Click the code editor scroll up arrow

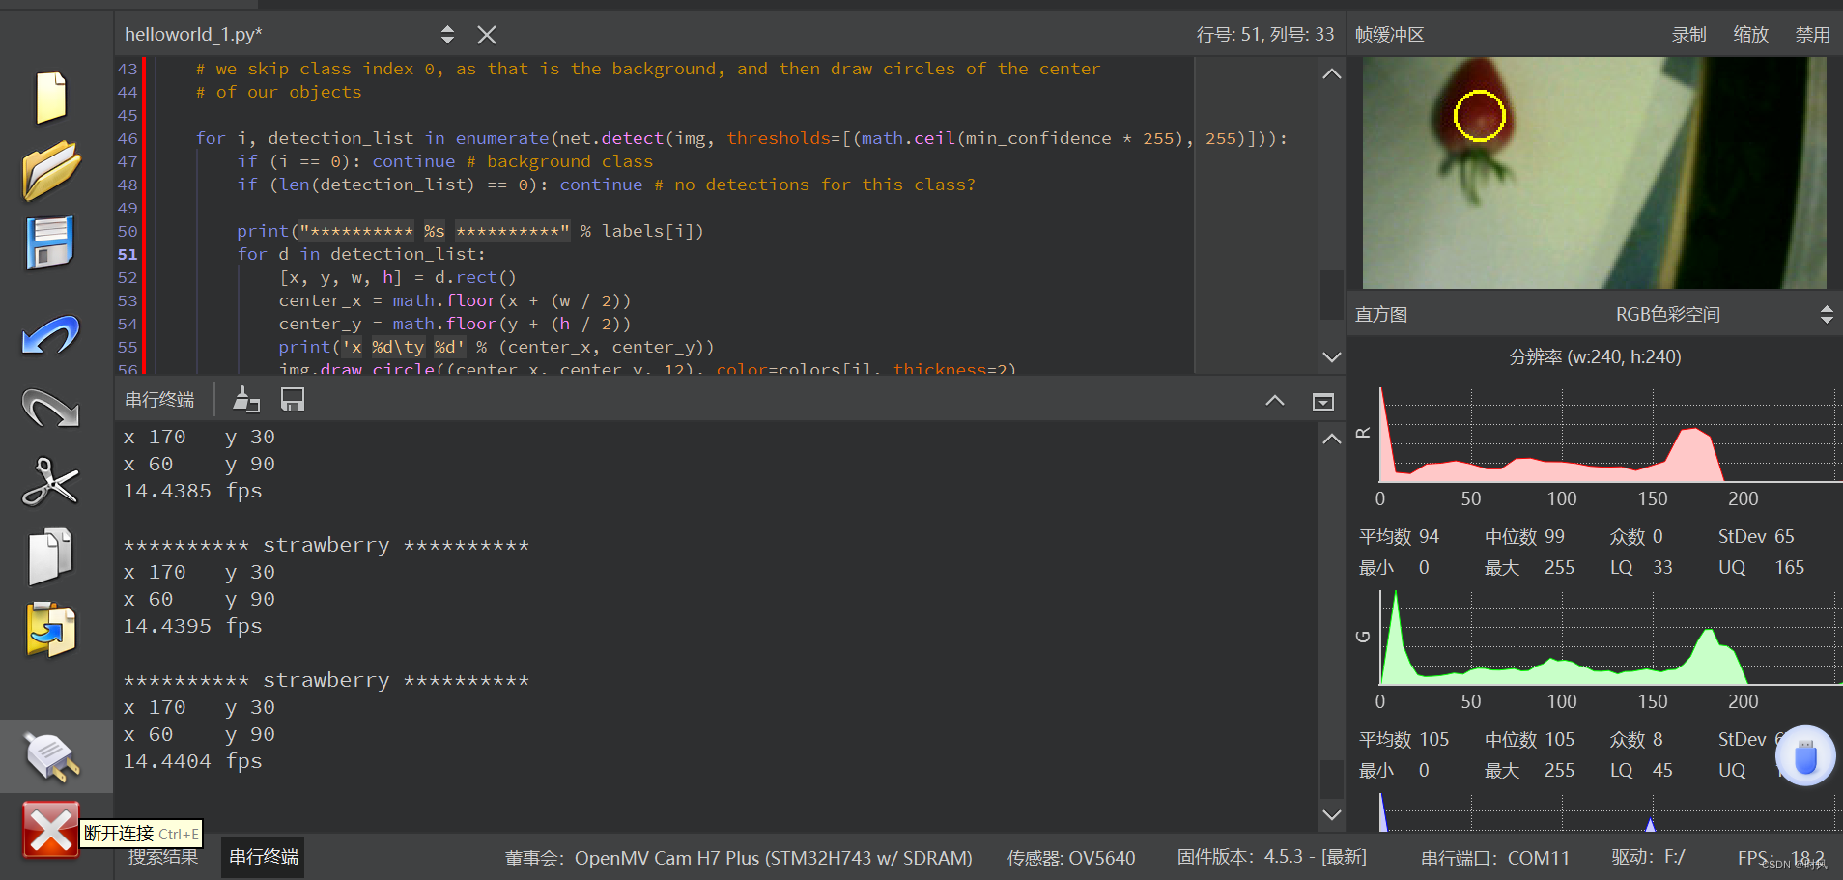click(x=1332, y=73)
